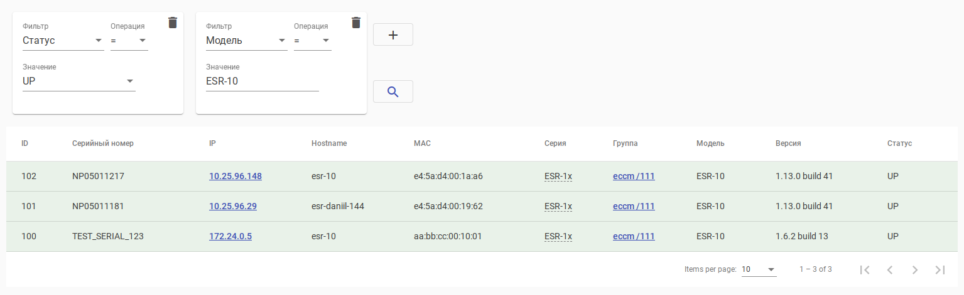Viewport: 964px width, 295px height.
Task: Open the Статус filter field dropdown
Action: 63,41
